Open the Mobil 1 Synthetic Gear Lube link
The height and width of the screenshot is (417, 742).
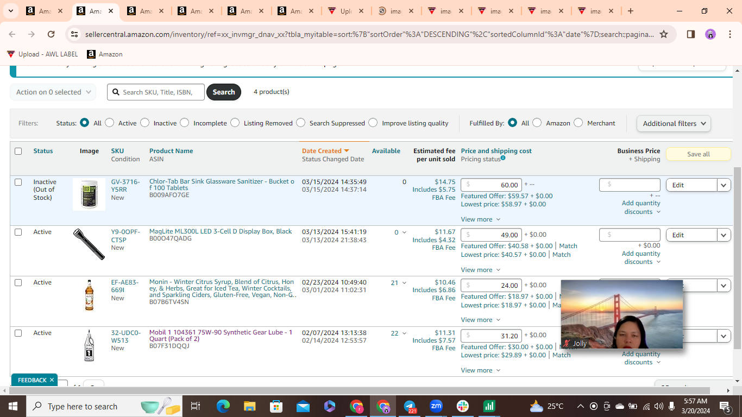[221, 336]
